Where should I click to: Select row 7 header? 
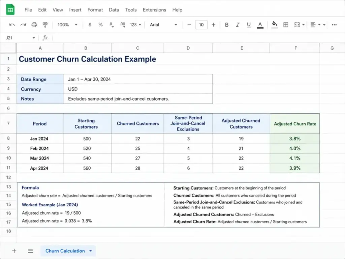point(8,123)
